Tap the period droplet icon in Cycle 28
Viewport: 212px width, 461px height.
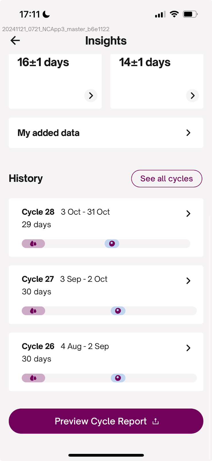33,244
